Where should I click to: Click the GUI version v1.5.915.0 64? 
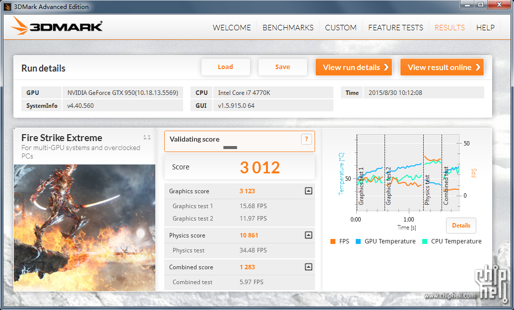pos(236,106)
